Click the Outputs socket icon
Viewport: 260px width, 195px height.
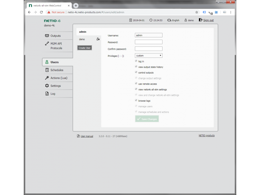click(x=47, y=36)
